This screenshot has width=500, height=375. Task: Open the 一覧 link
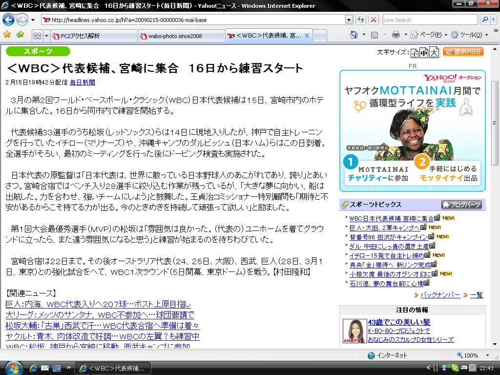point(477,295)
